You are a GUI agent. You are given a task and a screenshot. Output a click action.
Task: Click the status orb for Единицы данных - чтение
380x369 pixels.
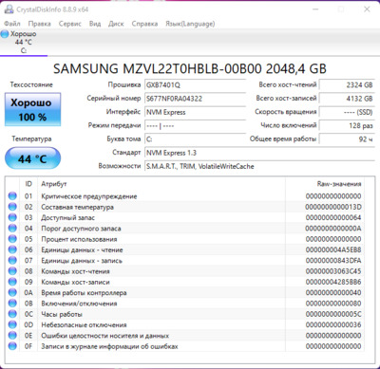coord(12,249)
